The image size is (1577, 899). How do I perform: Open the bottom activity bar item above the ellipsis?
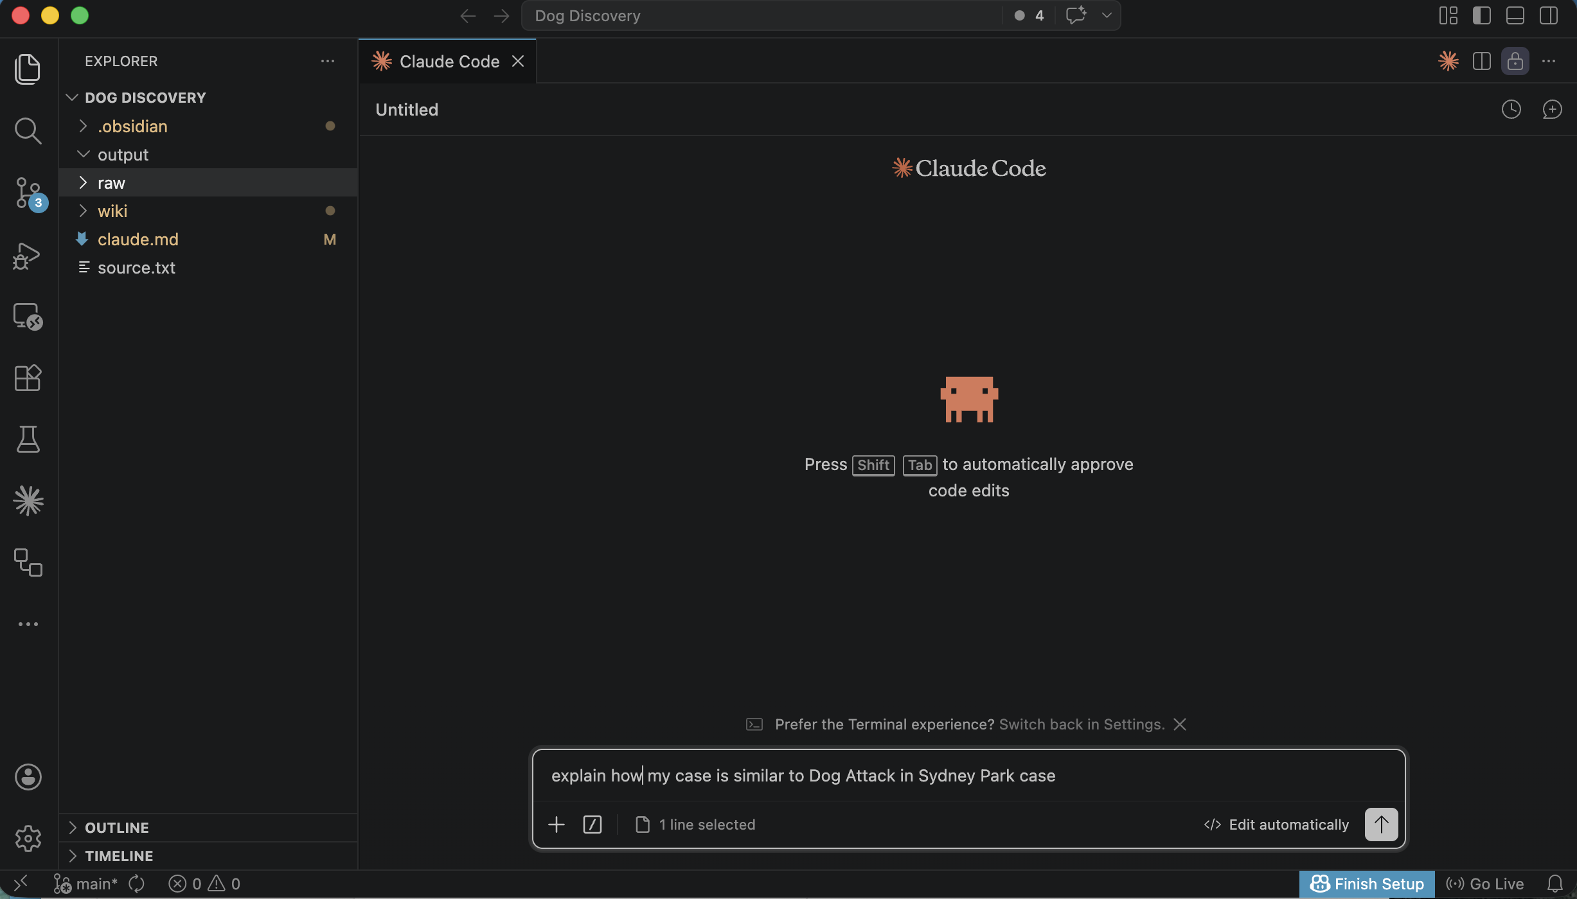point(28,563)
